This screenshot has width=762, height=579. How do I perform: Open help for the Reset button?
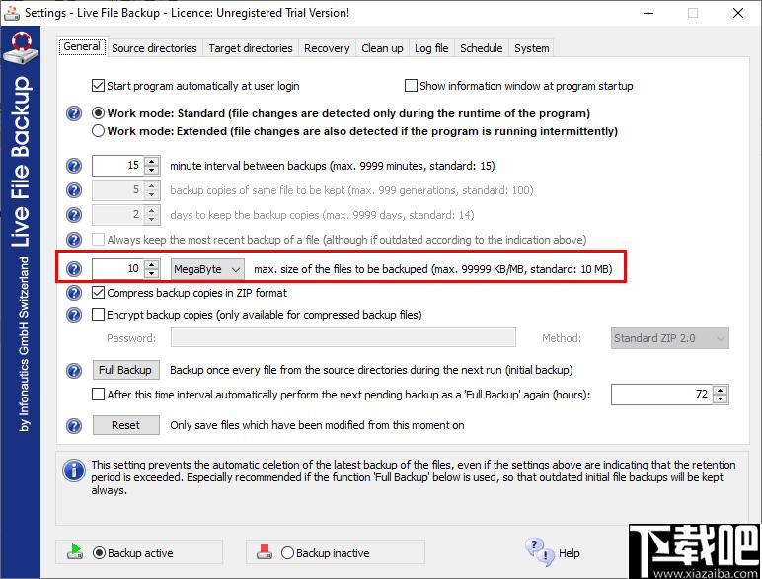point(74,426)
